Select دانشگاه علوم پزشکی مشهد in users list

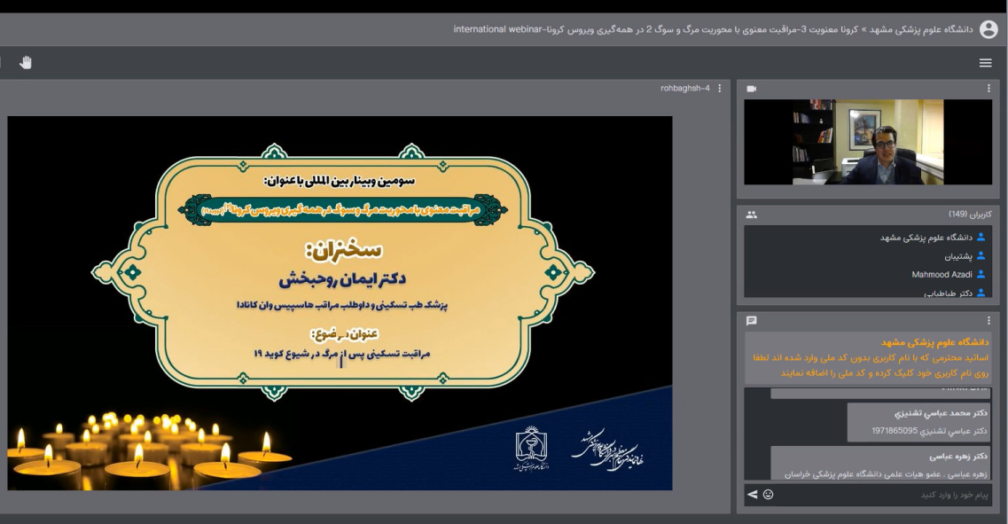coord(926,238)
